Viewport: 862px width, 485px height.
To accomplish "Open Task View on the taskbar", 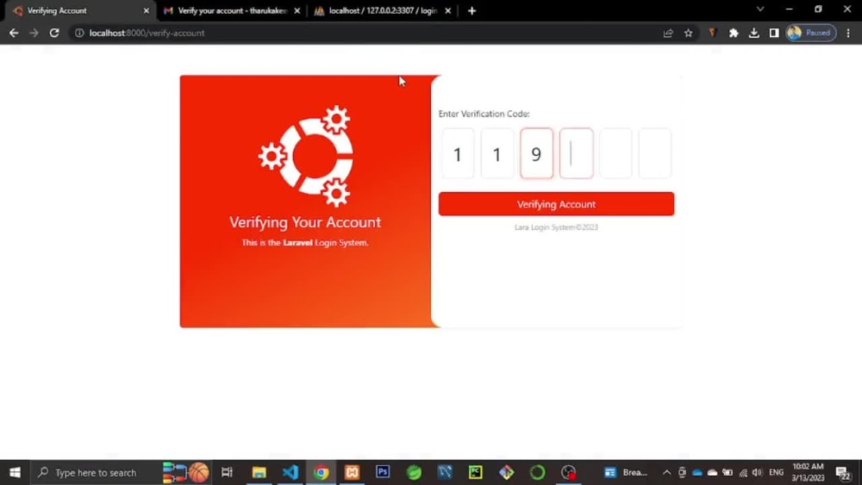I will click(227, 472).
